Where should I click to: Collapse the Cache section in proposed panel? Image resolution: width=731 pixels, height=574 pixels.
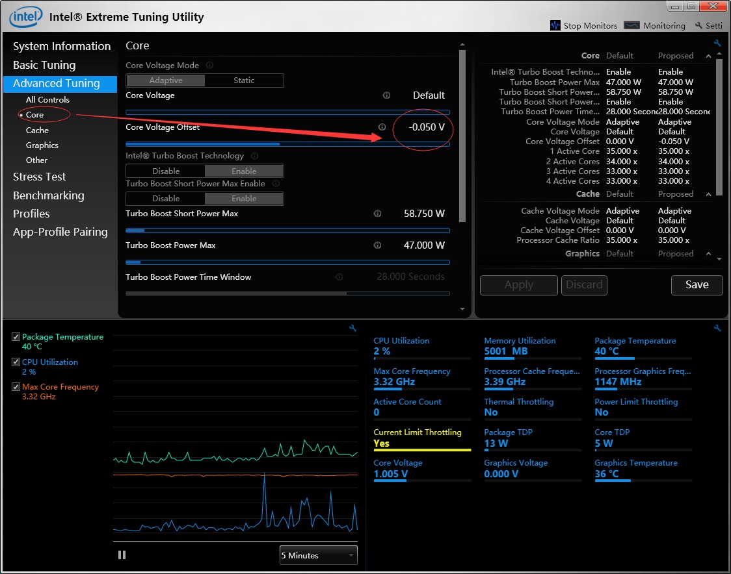(708, 194)
